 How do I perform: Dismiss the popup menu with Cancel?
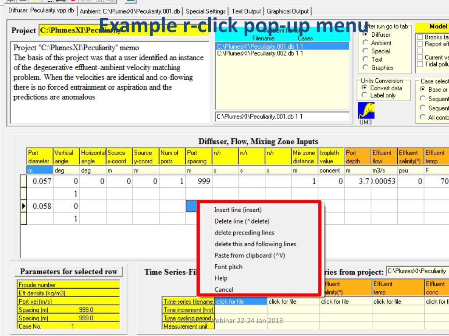point(224,290)
